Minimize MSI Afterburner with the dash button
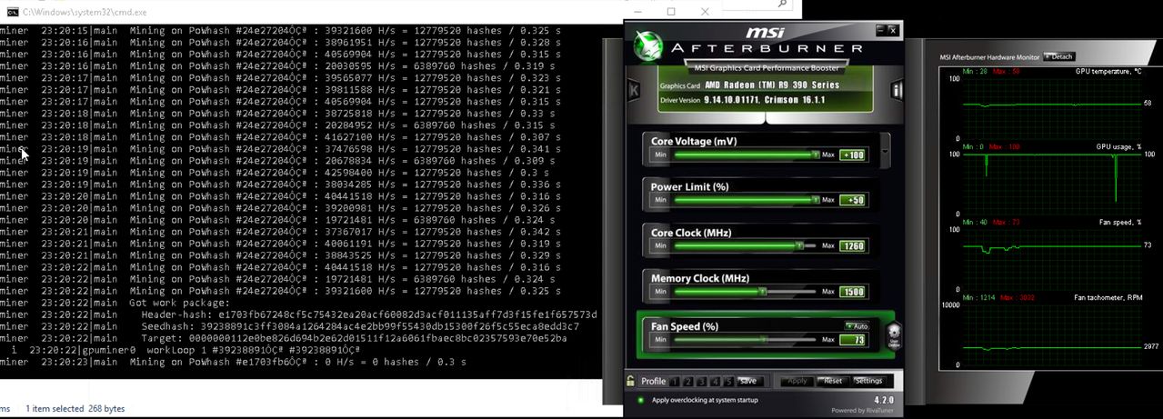 click(880, 30)
